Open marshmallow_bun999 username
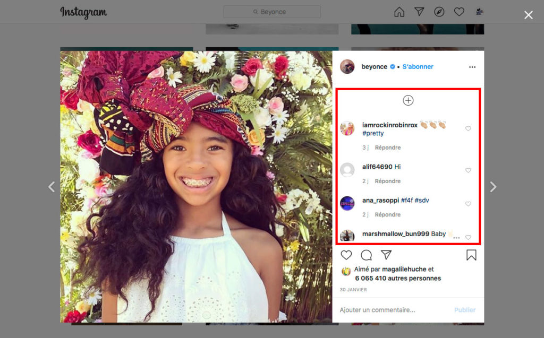Image resolution: width=544 pixels, height=338 pixels. 396,234
